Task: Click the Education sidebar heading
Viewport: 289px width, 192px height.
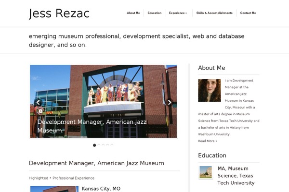Action: point(212,156)
